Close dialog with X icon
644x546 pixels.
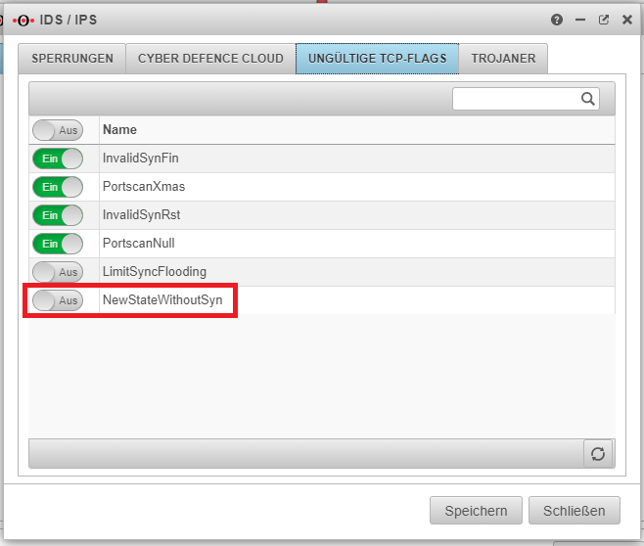pos(627,19)
